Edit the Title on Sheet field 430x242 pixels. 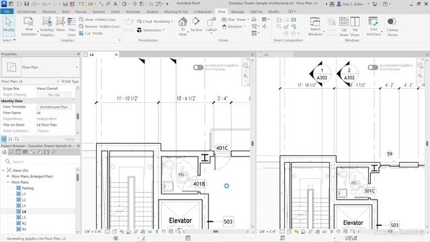tap(55, 125)
